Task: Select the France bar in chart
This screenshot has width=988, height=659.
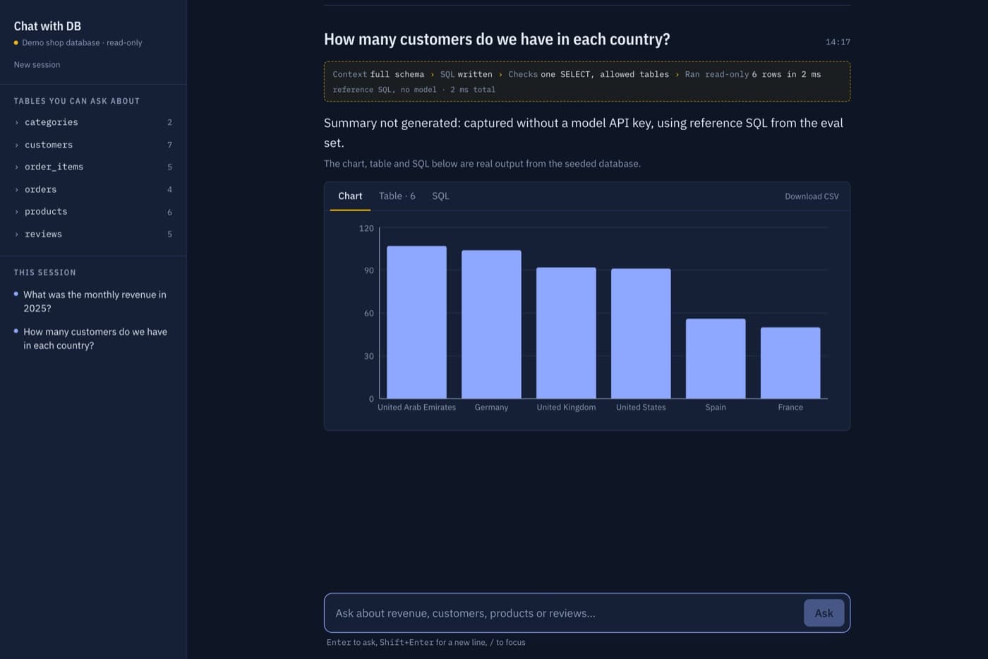Action: 790,363
